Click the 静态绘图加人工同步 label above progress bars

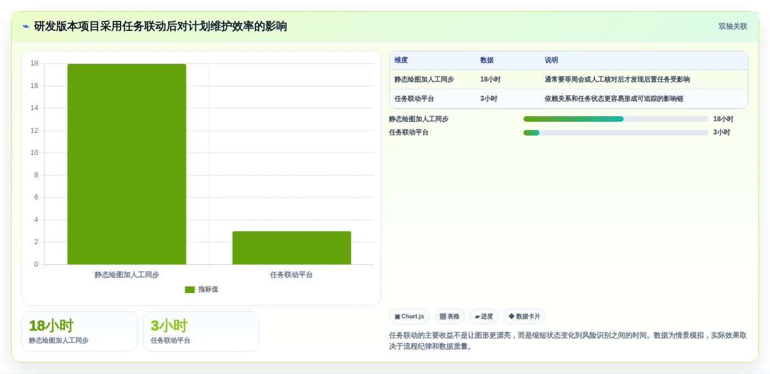418,119
